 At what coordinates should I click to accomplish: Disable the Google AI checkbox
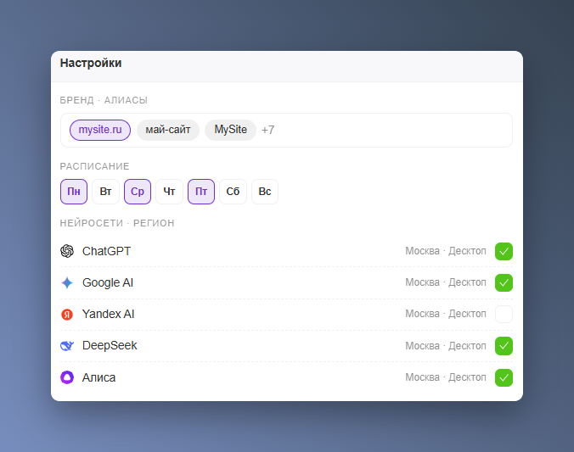point(504,282)
